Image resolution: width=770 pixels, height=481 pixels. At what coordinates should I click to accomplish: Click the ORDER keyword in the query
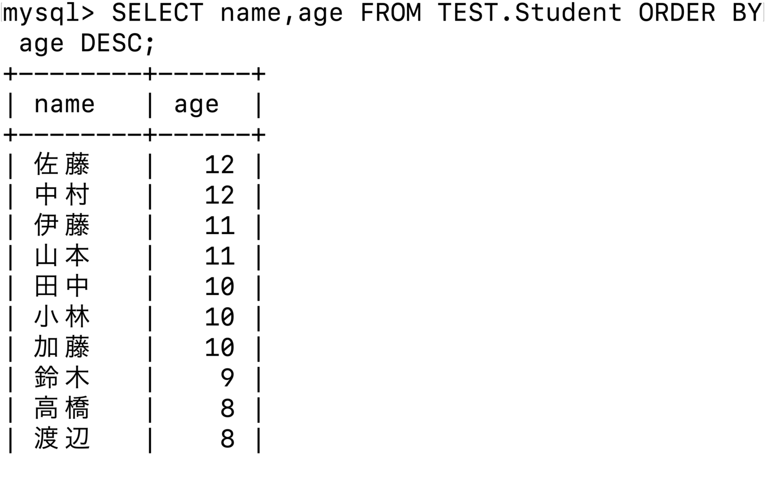pyautogui.click(x=677, y=13)
